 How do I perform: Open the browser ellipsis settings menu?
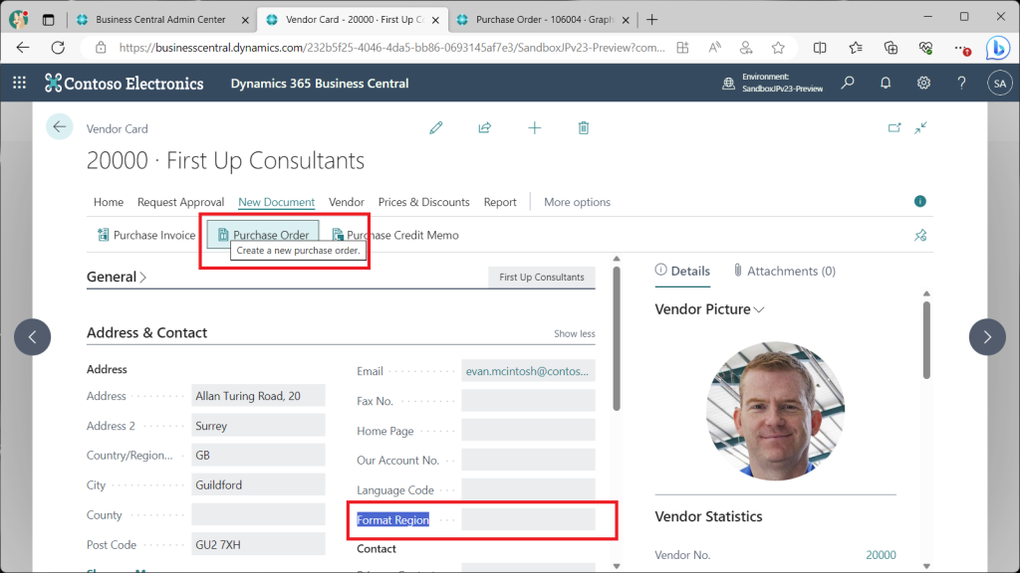click(x=961, y=48)
